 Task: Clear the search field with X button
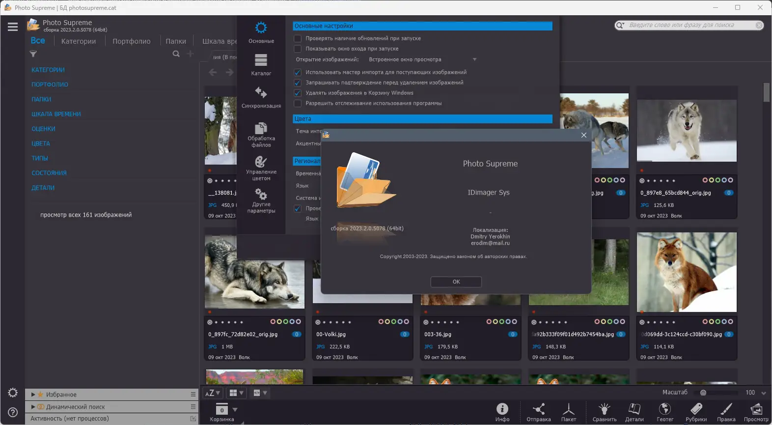pos(759,25)
